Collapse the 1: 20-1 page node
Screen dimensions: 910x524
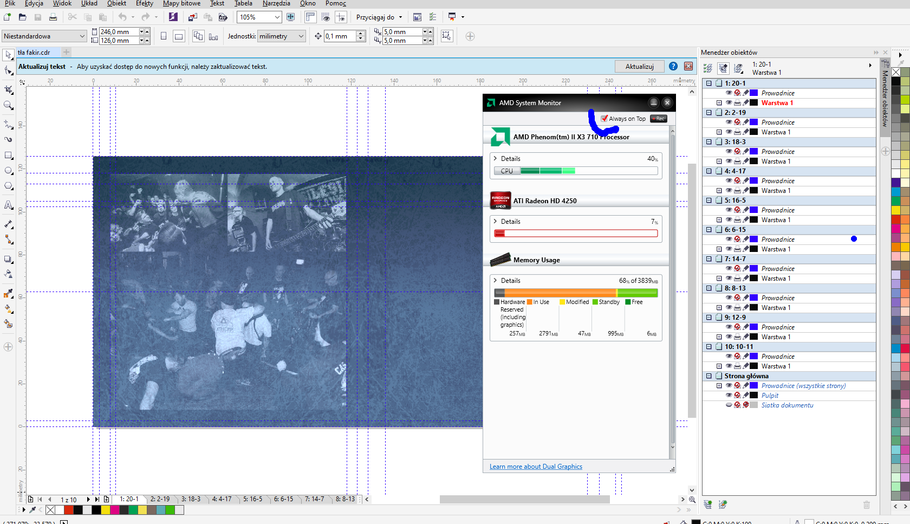[708, 83]
